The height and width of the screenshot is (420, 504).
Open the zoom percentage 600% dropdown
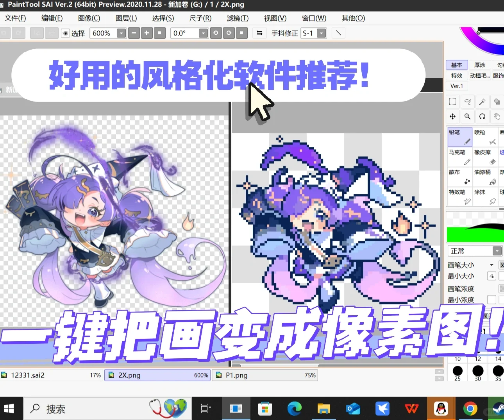[121, 33]
